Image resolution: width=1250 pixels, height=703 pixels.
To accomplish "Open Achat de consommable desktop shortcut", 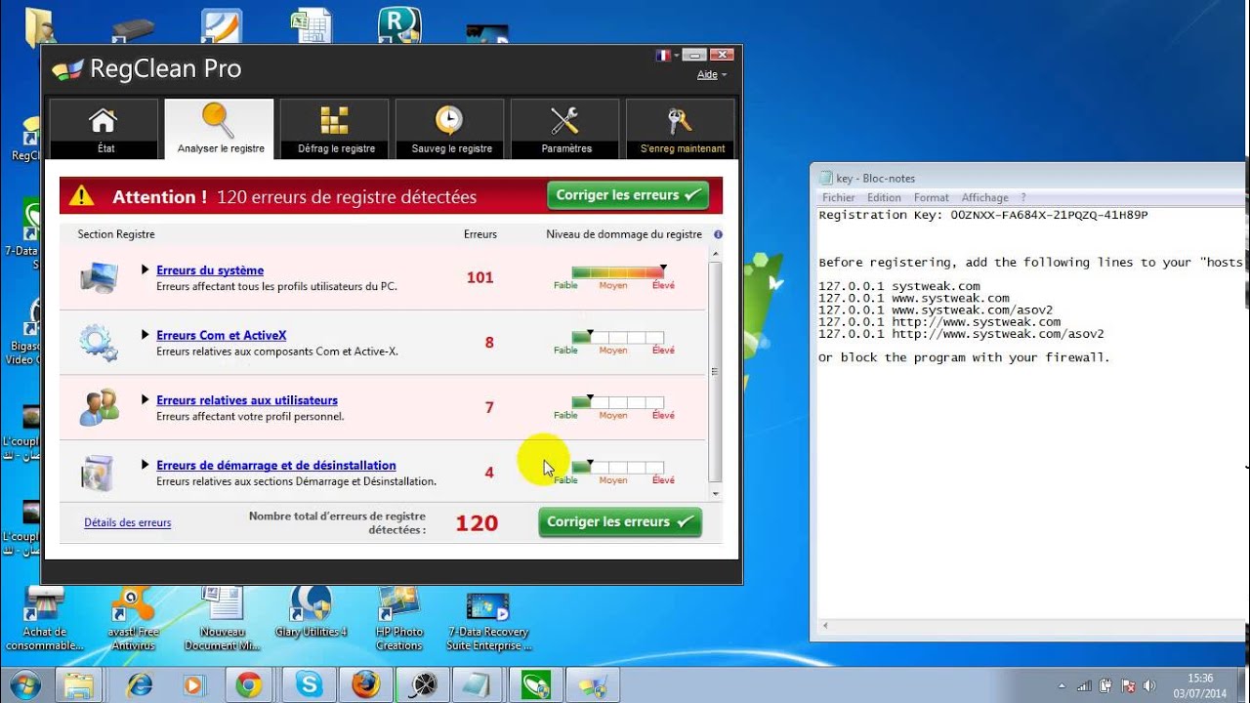I will click(42, 618).
